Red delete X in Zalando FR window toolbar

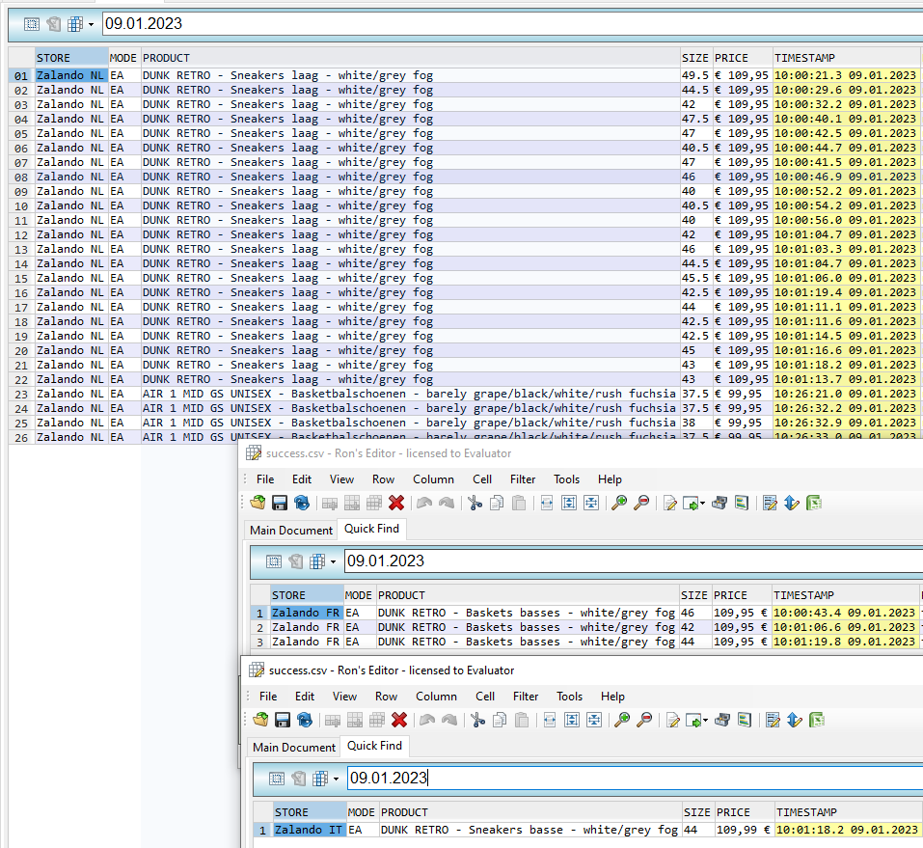coord(396,503)
